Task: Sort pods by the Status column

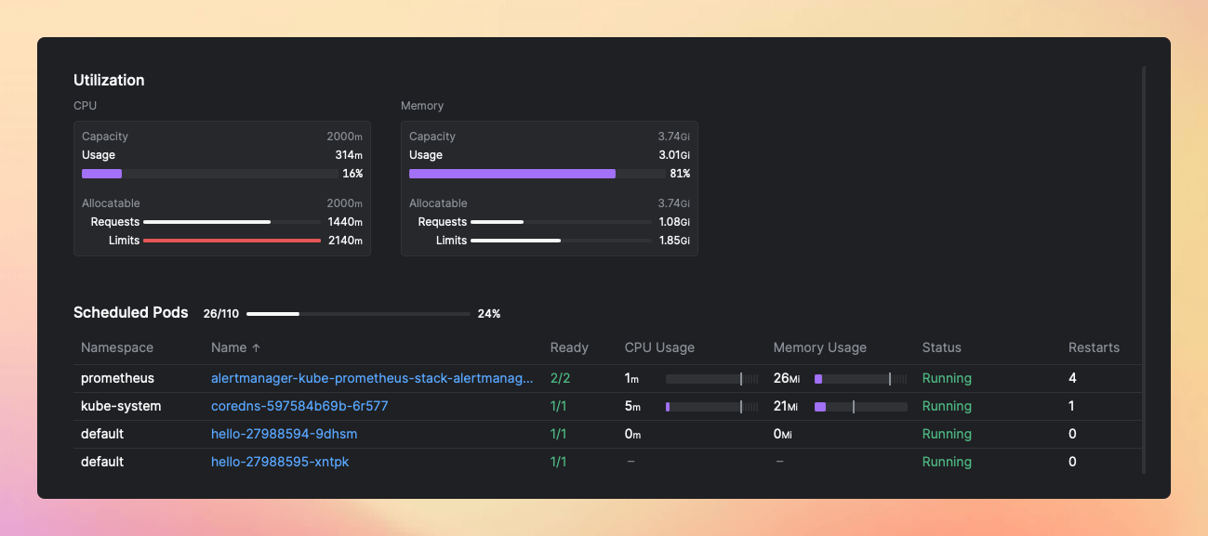Action: (941, 347)
